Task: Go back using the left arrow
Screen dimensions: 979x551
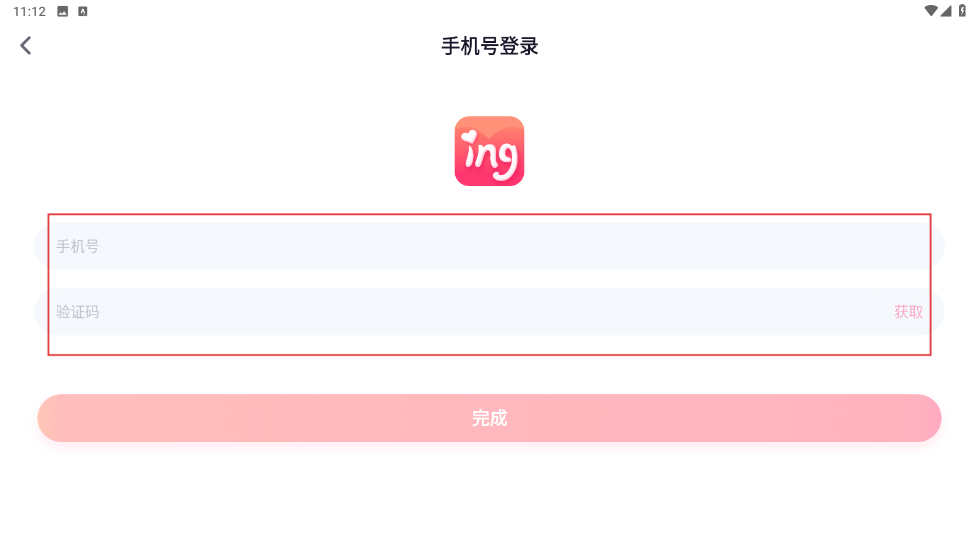Action: point(26,45)
